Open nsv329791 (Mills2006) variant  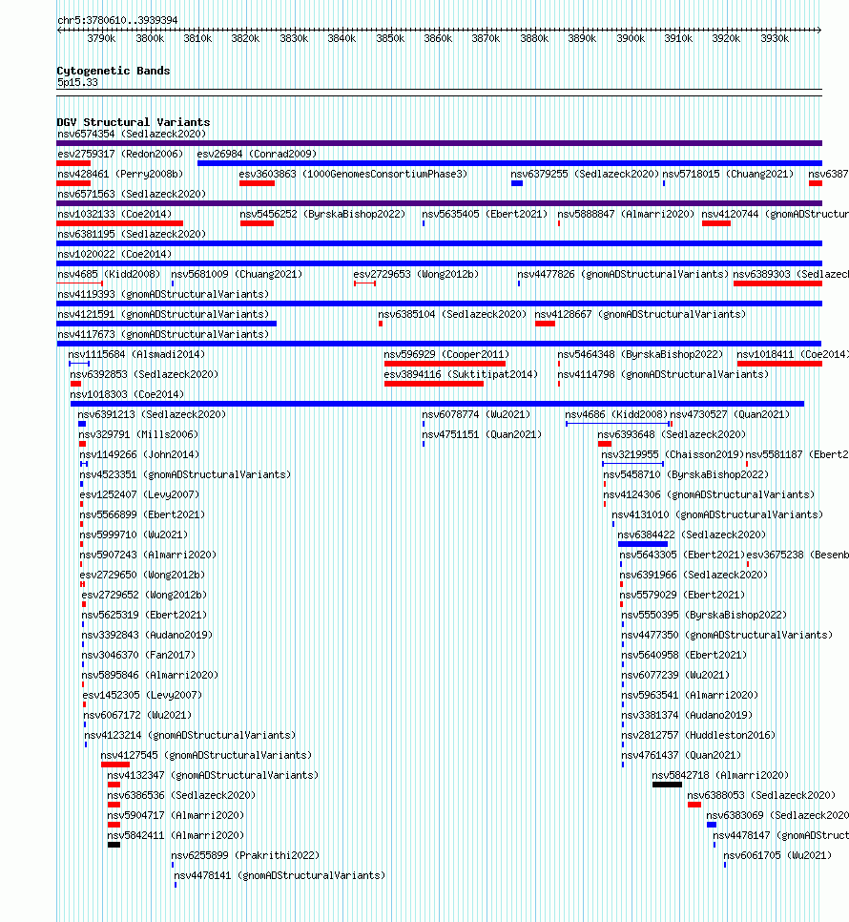click(138, 434)
